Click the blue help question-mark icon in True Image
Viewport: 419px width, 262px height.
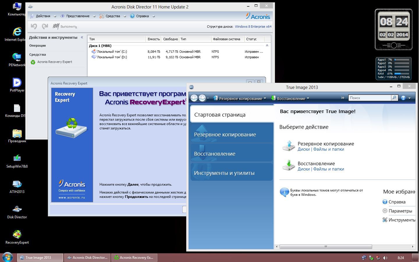click(403, 98)
